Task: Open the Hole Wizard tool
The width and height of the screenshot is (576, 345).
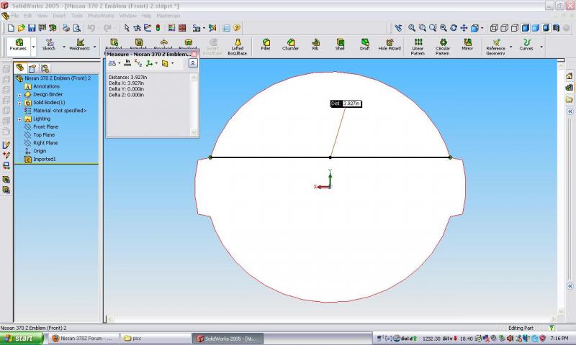Action: coord(390,45)
